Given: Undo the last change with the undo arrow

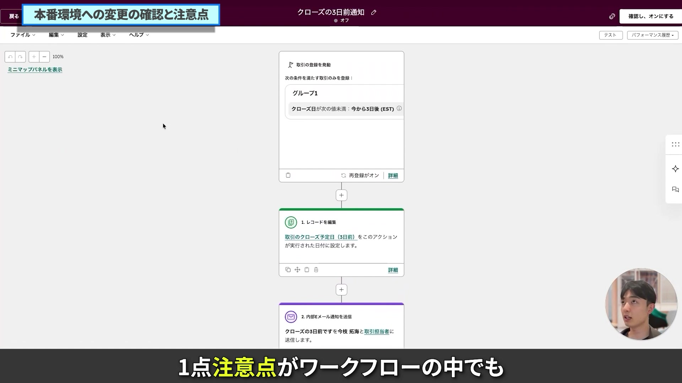Looking at the screenshot, I should coord(10,57).
